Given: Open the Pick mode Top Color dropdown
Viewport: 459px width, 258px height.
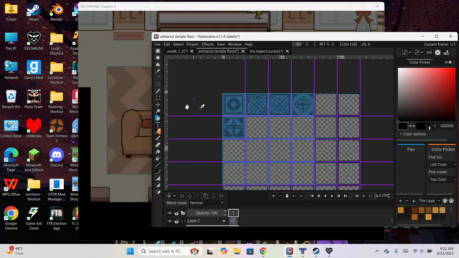Looking at the screenshot, I should coord(443,179).
